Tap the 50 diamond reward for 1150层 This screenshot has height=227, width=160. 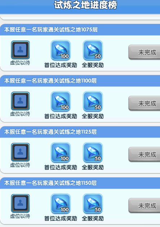click(x=93, y=204)
